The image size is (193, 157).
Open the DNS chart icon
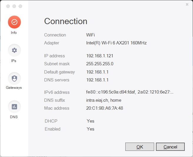click(14, 107)
